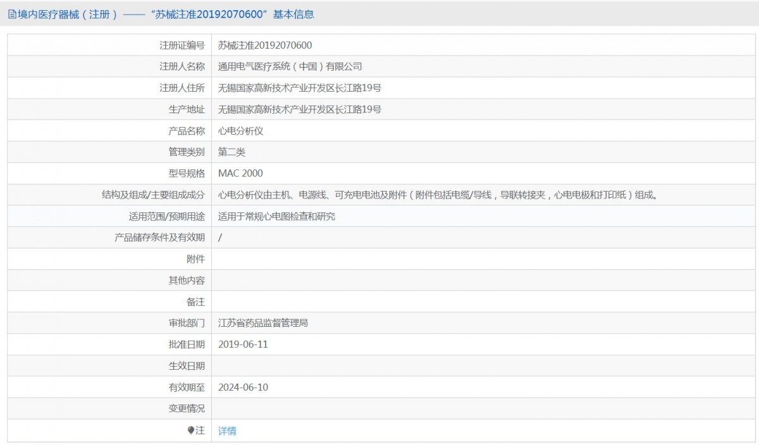Viewport: 759px width, 445px height.
Task: Click the 注册证编号 label
Action: (x=182, y=45)
